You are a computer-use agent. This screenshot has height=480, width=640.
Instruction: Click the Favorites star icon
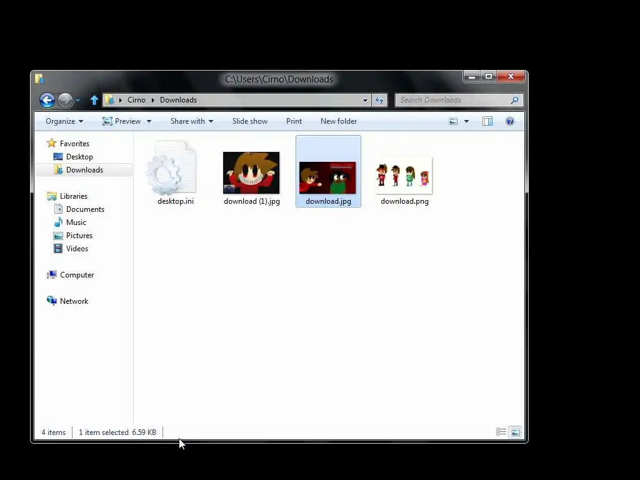point(51,143)
